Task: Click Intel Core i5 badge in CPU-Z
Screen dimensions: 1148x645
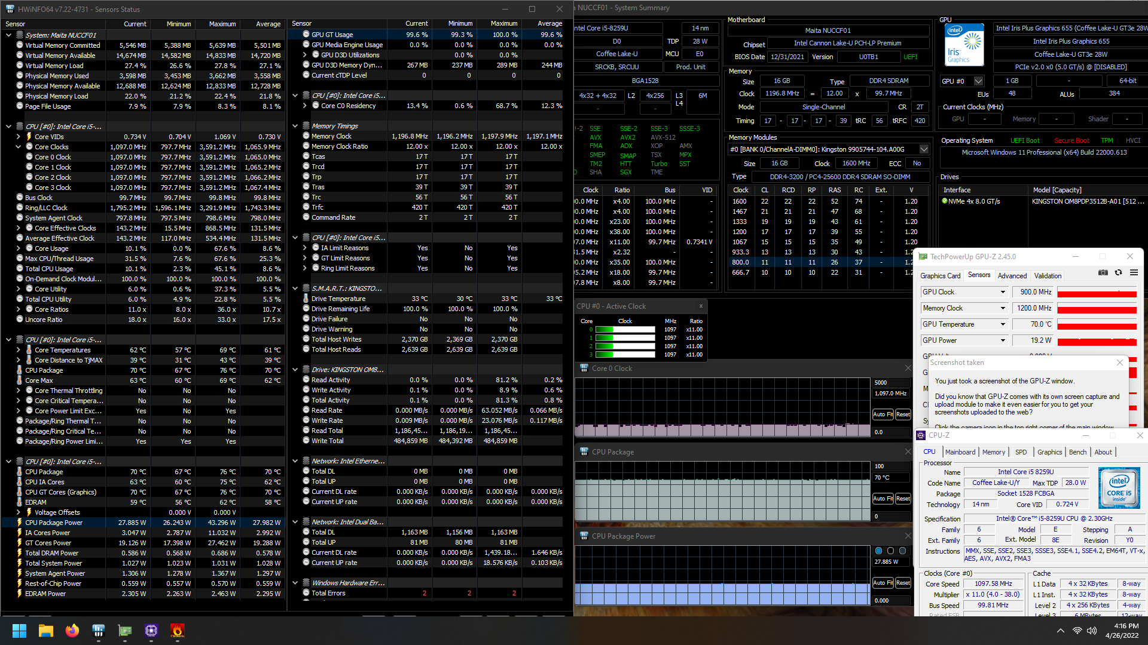Action: tap(1119, 488)
